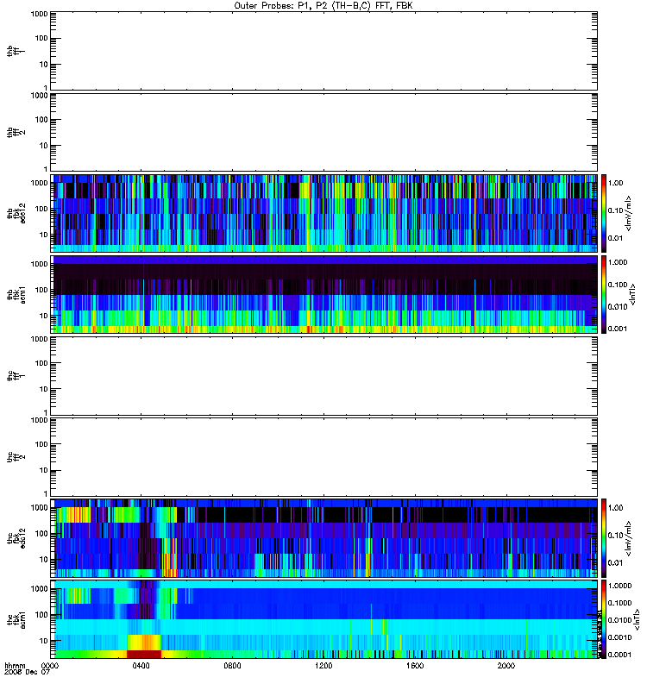
Task: Click the thc fbk edc12 color bar
Action: (604, 538)
